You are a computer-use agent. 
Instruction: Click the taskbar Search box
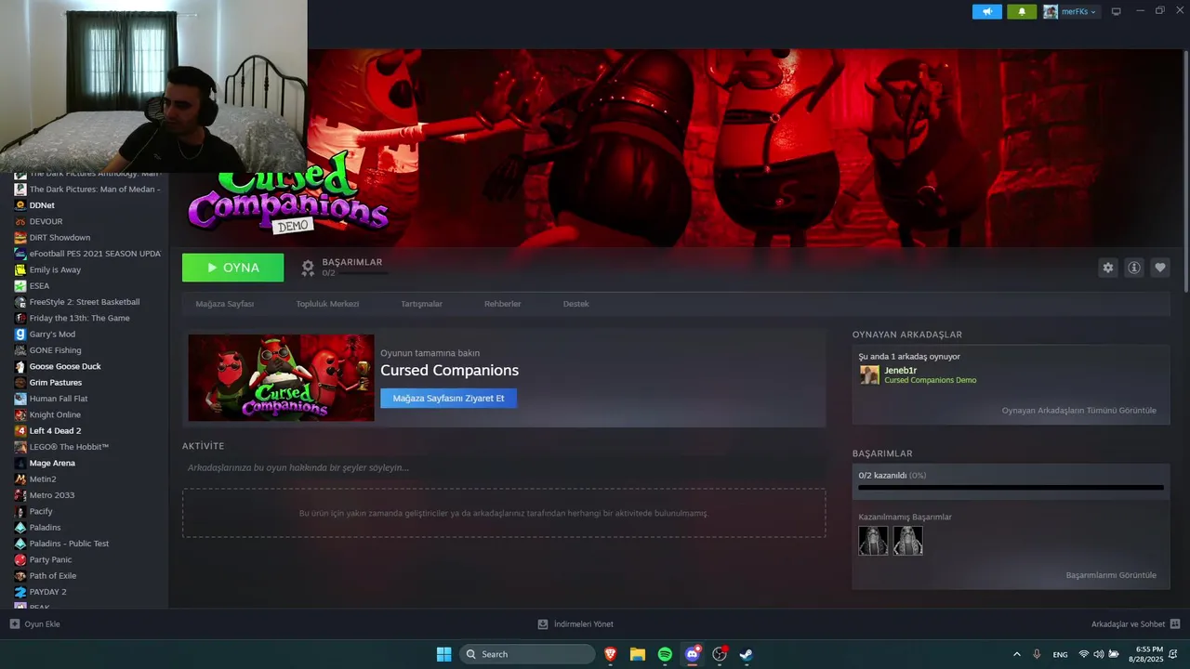pos(527,654)
